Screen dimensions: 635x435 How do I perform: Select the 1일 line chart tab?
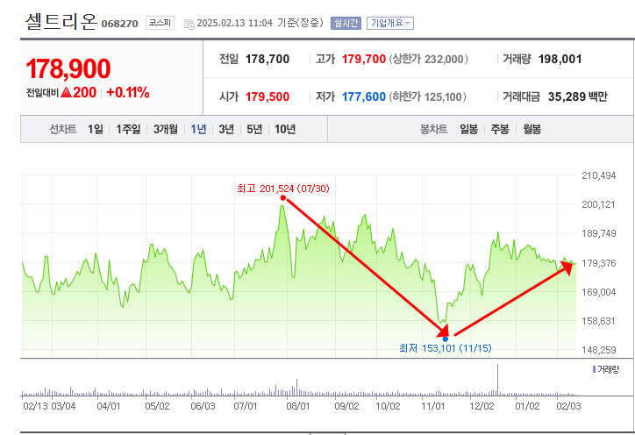[96, 129]
